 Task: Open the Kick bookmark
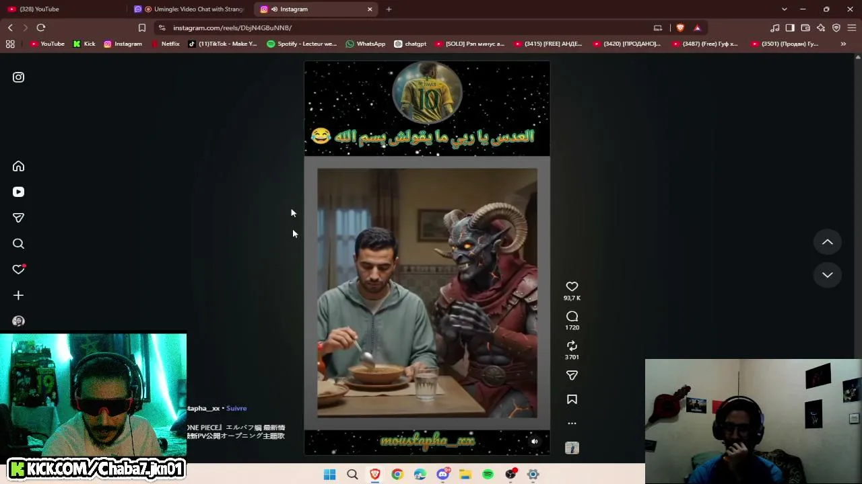pyautogui.click(x=84, y=44)
